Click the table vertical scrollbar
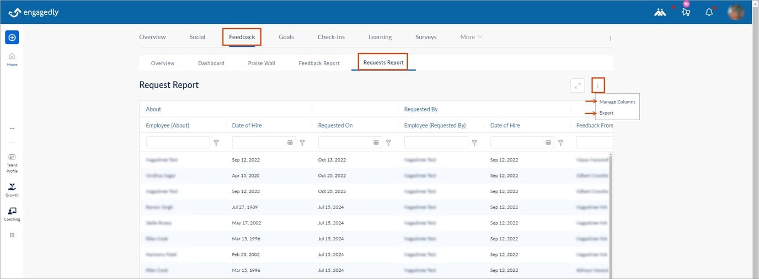The width and height of the screenshot is (759, 279). tap(611, 216)
